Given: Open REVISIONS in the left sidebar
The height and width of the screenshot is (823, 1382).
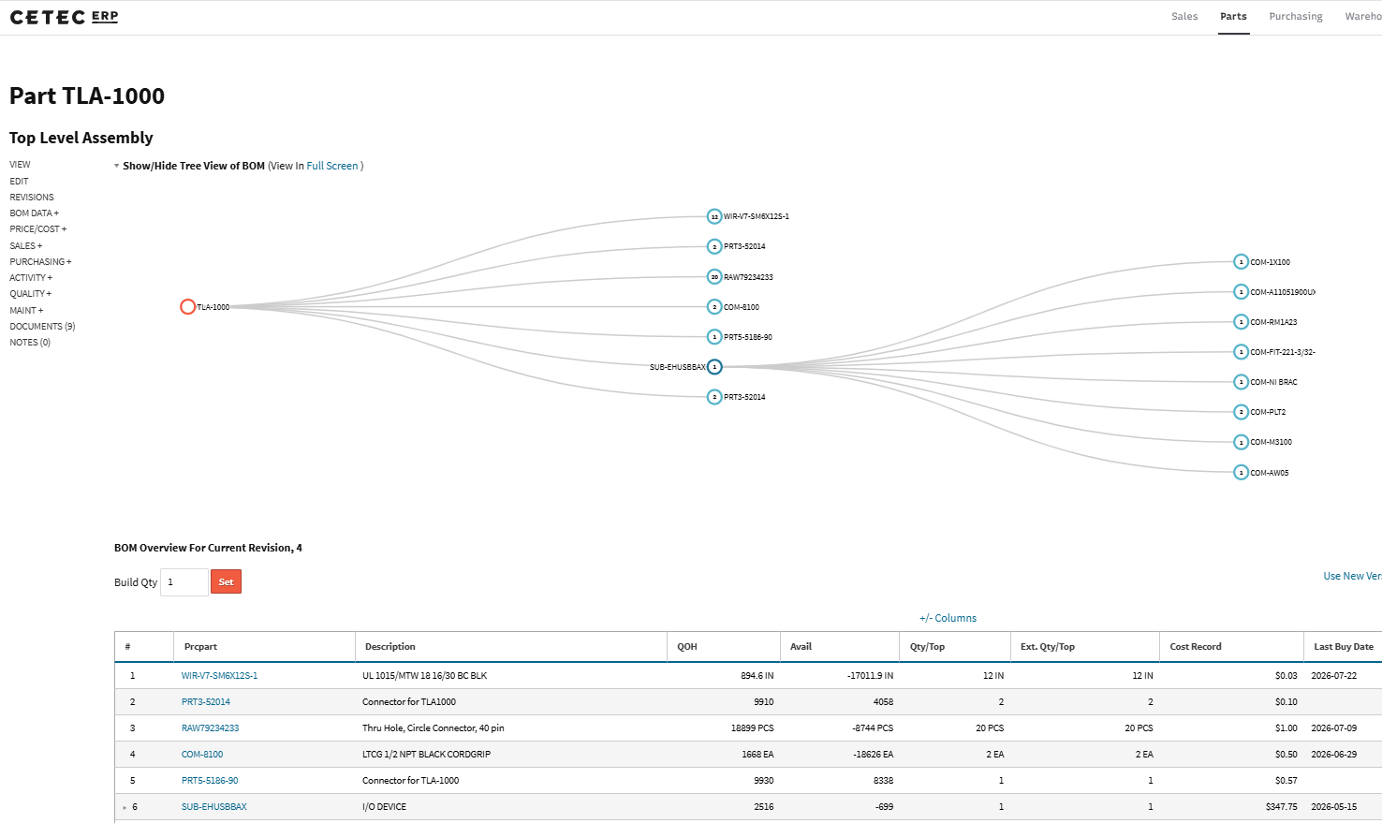Looking at the screenshot, I should pyautogui.click(x=32, y=198).
